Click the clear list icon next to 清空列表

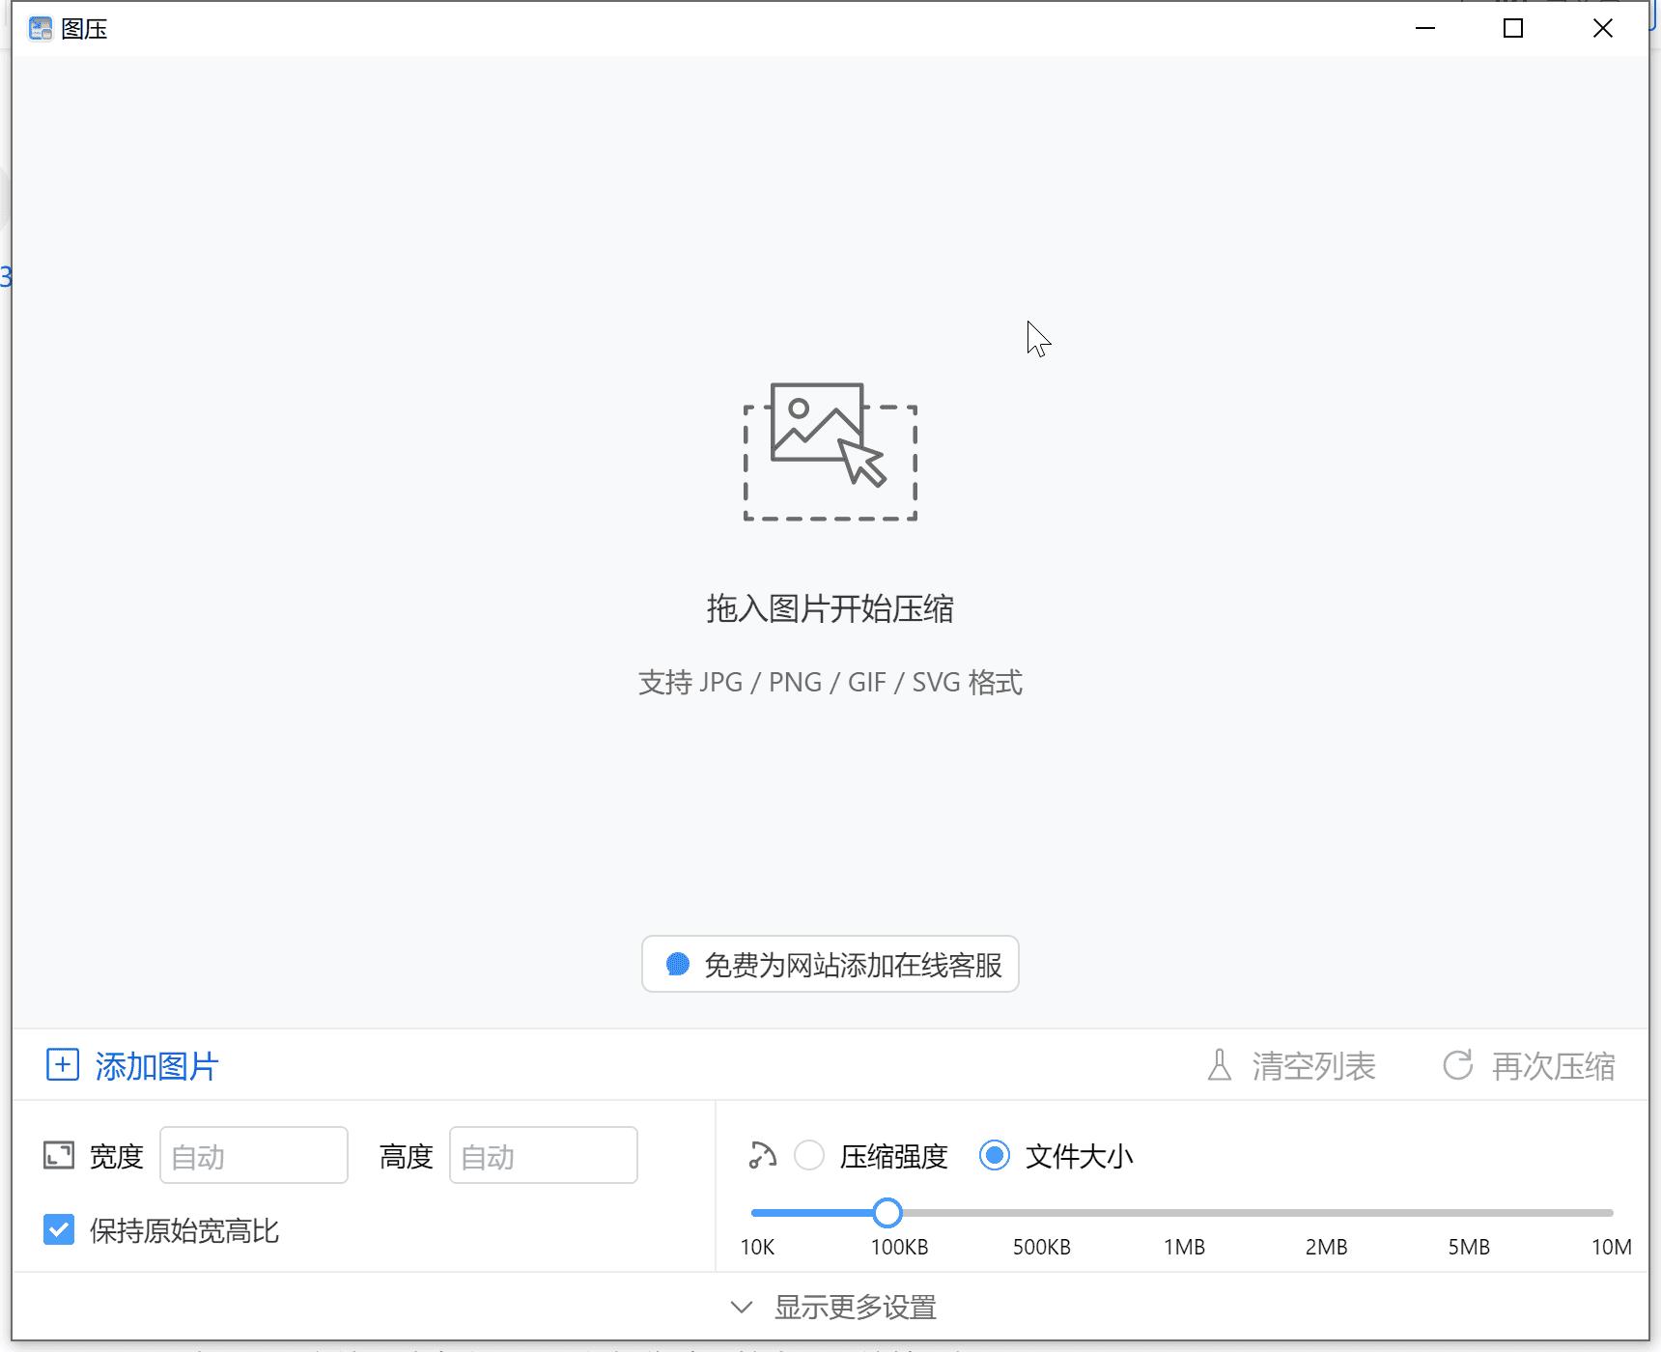click(x=1219, y=1065)
